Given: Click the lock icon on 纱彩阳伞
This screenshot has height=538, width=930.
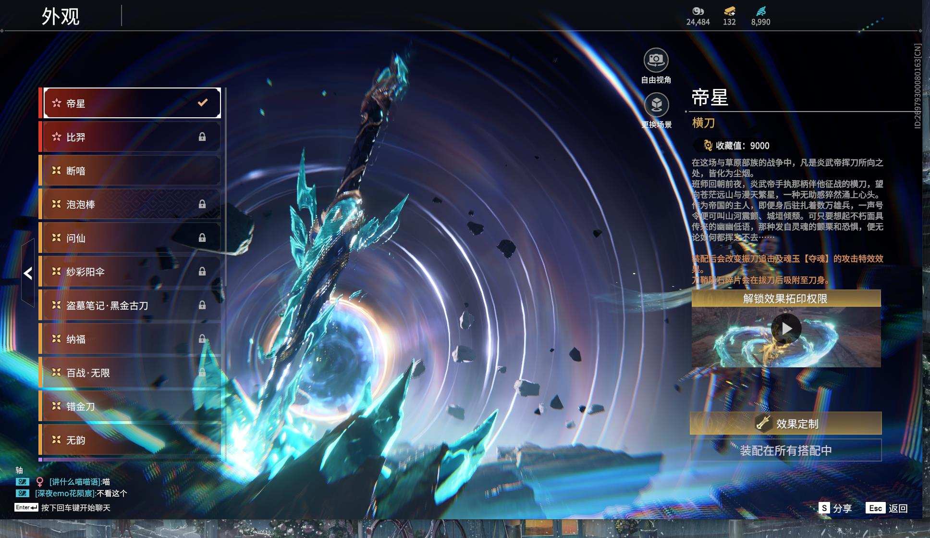Looking at the screenshot, I should click(202, 272).
